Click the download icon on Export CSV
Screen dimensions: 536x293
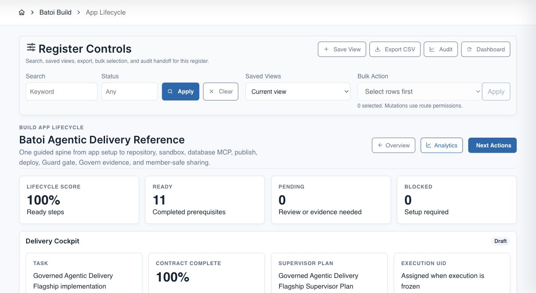378,49
